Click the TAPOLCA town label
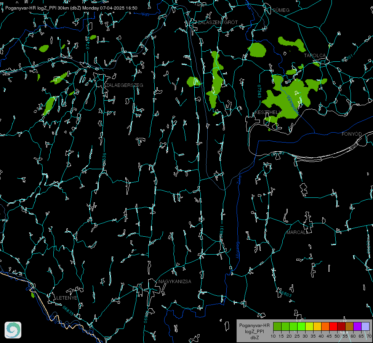Image resolution: width=373 pixels, height=343 pixels. [x=315, y=56]
